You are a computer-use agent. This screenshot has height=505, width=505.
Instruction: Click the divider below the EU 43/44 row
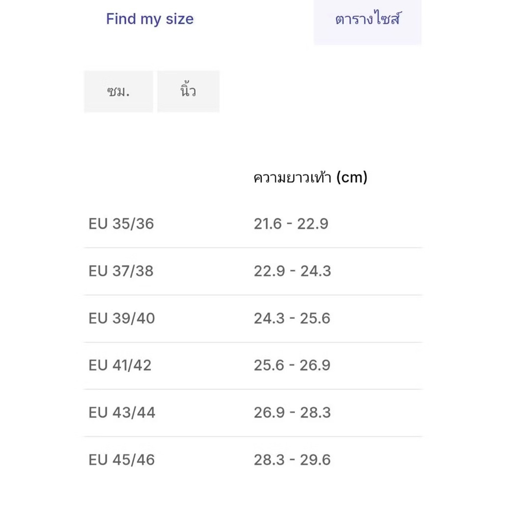[x=253, y=436]
